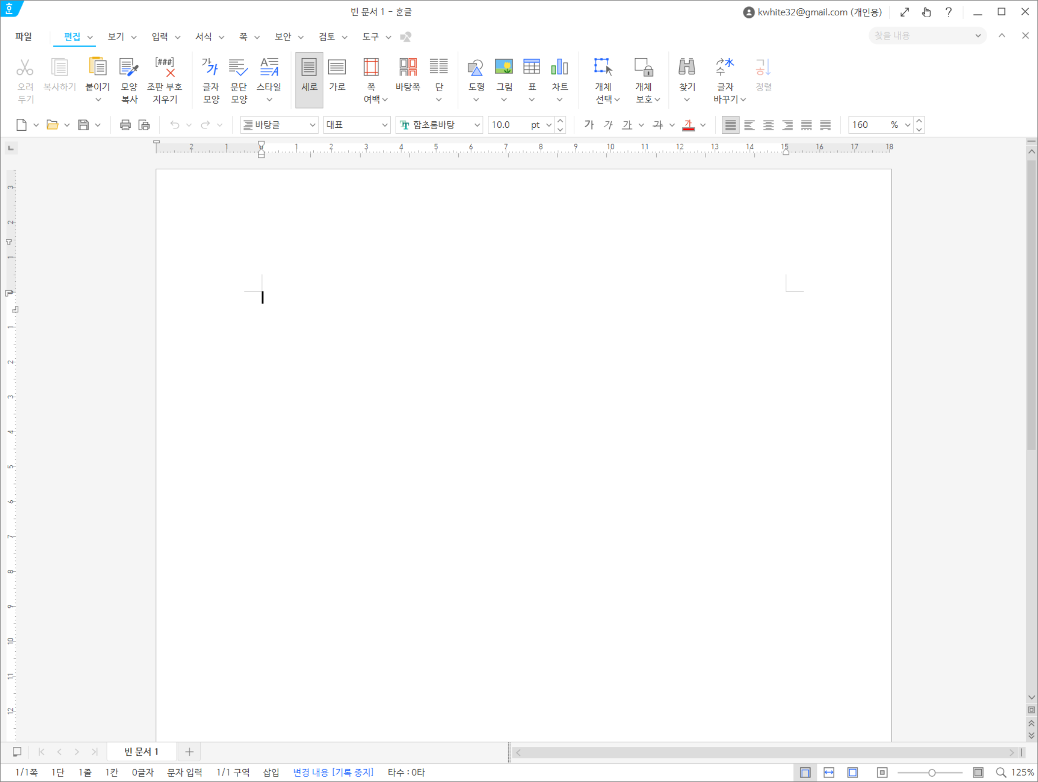This screenshot has height=782, width=1038.
Task: Open the 파일 menu
Action: [x=23, y=37]
